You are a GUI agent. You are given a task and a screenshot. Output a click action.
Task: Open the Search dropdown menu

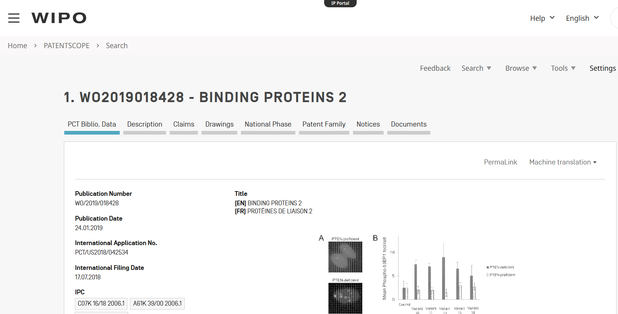tap(476, 68)
